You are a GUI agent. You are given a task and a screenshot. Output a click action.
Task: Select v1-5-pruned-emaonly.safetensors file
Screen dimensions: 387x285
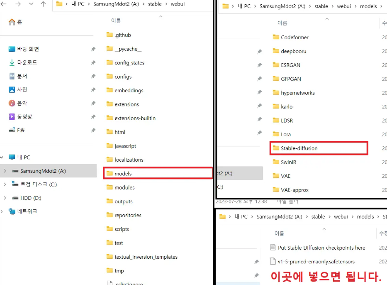312,261
